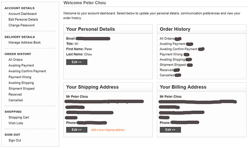Viewport: 248px width, 148px height.
Task: Open Awaiting Confirm Payment in sidebar
Action: [x=27, y=71]
